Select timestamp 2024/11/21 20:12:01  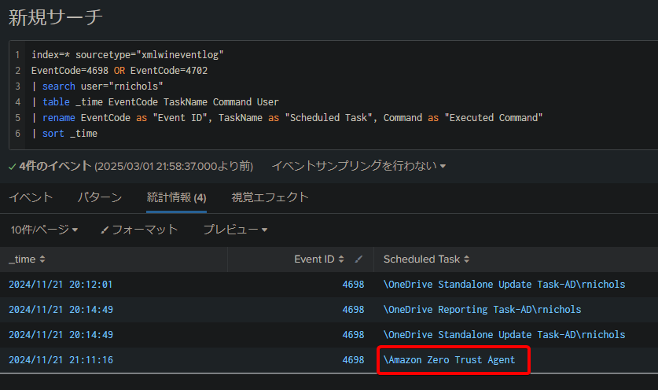(x=61, y=285)
